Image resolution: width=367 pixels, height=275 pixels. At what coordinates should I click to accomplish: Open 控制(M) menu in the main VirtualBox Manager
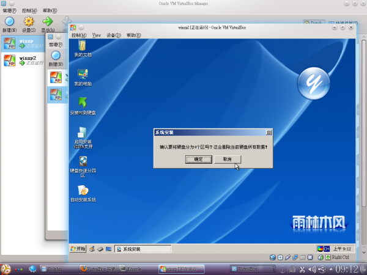(29, 10)
